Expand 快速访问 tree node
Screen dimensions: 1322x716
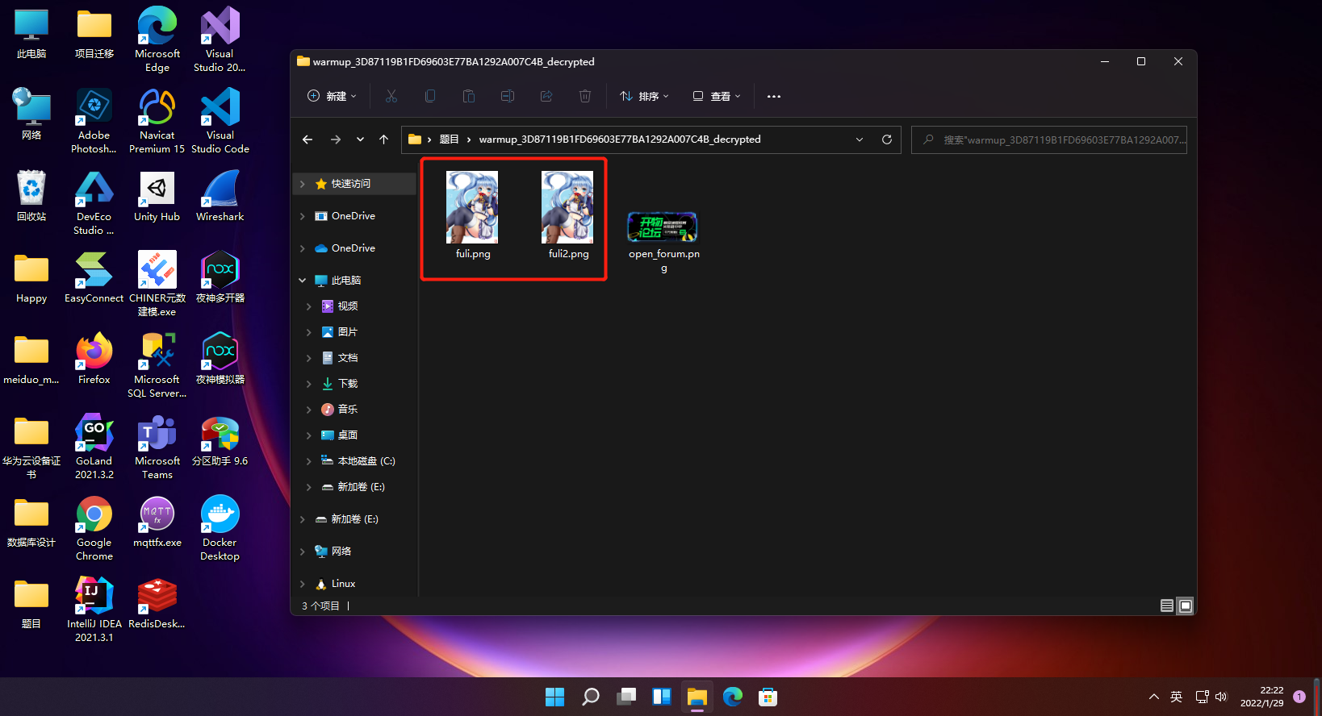pyautogui.click(x=303, y=184)
